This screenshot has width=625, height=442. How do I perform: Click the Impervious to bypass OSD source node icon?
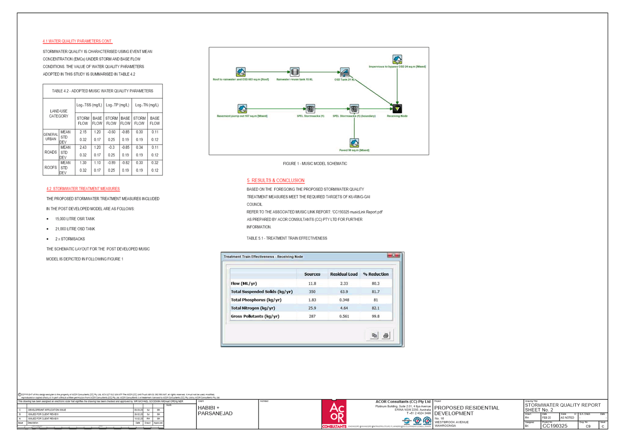point(397,59)
